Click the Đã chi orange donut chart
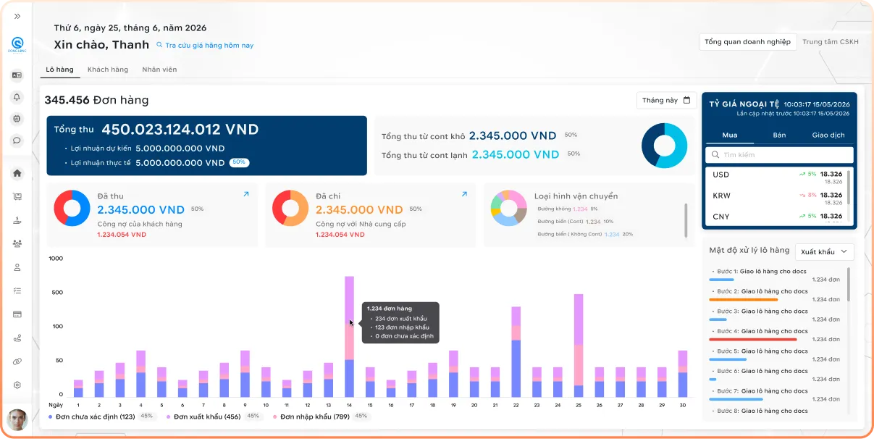The height and width of the screenshot is (439, 874). [x=290, y=209]
